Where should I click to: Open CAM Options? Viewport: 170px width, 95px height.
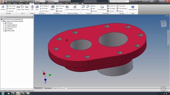pyautogui.click(x=120, y=11)
